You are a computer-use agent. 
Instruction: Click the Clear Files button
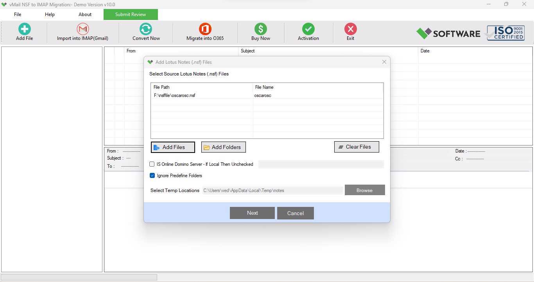click(357, 147)
